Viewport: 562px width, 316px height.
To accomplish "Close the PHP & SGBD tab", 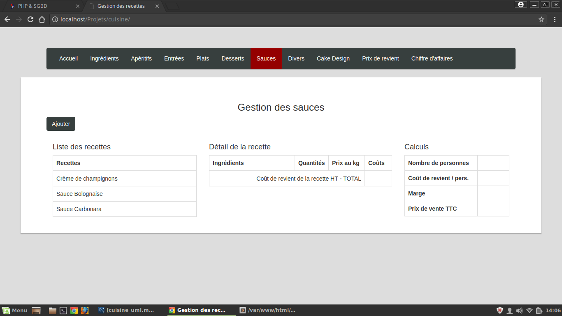I will pos(78,6).
